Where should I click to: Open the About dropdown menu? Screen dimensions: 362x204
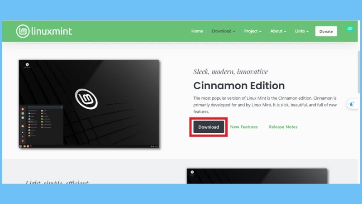click(278, 31)
